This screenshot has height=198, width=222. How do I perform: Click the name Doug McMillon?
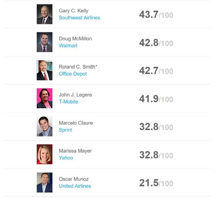pos(75,39)
